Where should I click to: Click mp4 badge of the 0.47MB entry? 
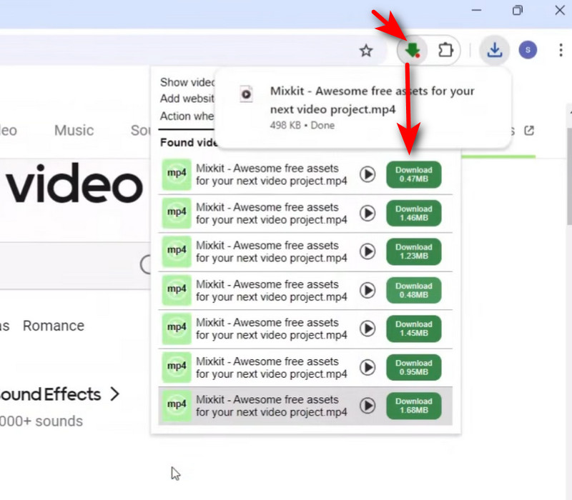pos(177,174)
